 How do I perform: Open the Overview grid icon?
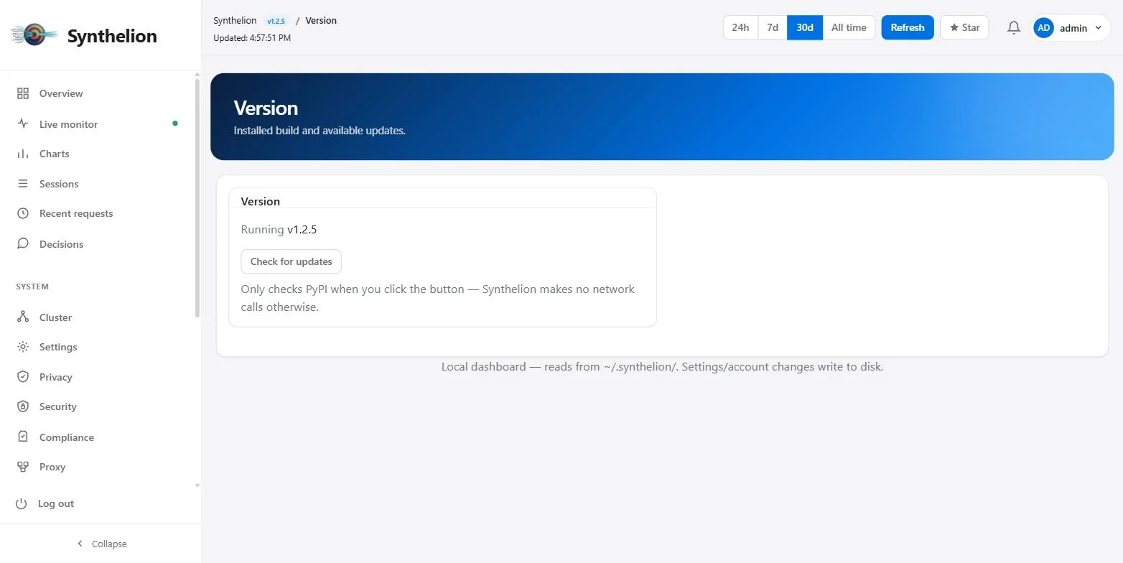point(23,93)
